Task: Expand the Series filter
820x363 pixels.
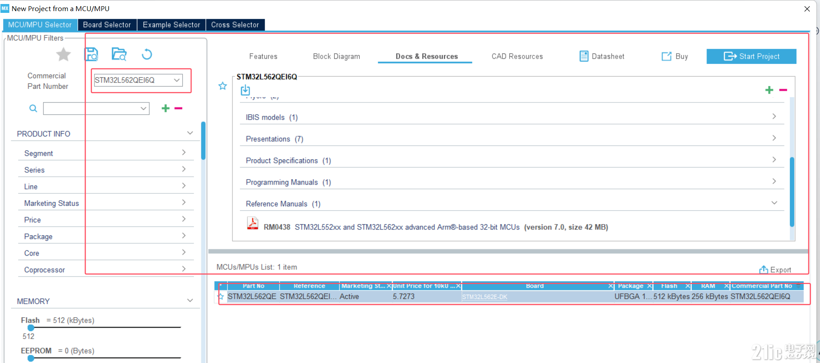Action: pyautogui.click(x=184, y=169)
